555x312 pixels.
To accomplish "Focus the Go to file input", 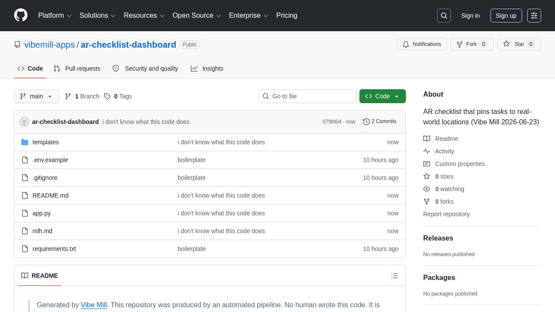I will (x=307, y=96).
